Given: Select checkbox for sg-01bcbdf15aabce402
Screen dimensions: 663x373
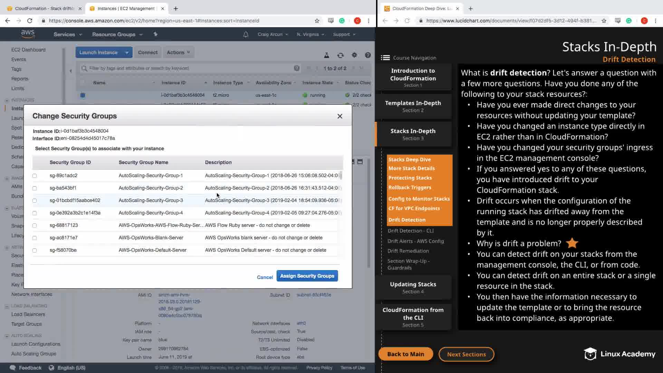Looking at the screenshot, I should 35,201.
